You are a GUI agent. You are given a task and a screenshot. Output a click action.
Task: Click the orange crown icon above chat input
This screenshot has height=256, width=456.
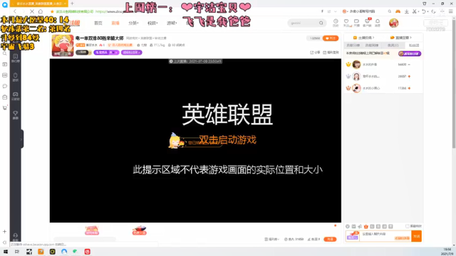point(366,226)
